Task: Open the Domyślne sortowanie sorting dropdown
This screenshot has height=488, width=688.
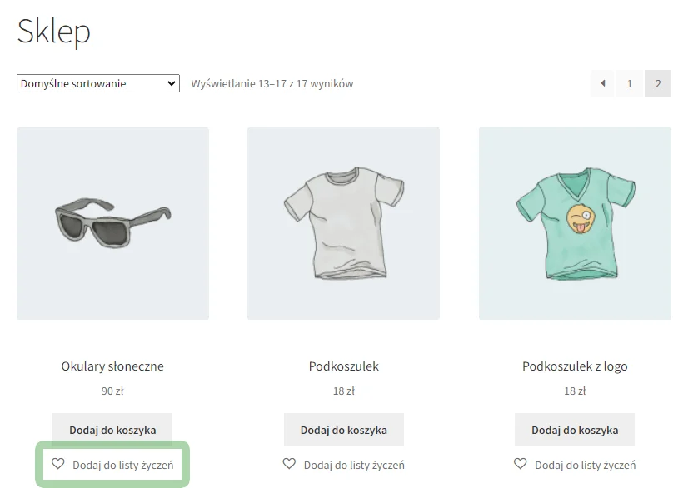Action: 98,83
